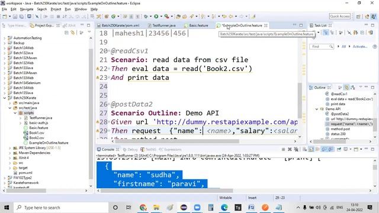The width and height of the screenshot is (379, 213).
Task: Click the Save icon in the toolbar
Action: tap(15, 17)
